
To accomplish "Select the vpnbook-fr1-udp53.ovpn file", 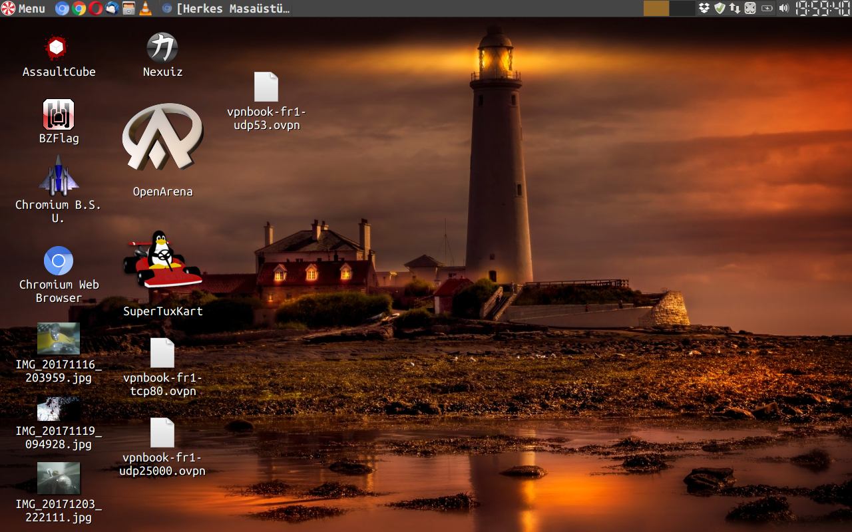I will (x=266, y=87).
